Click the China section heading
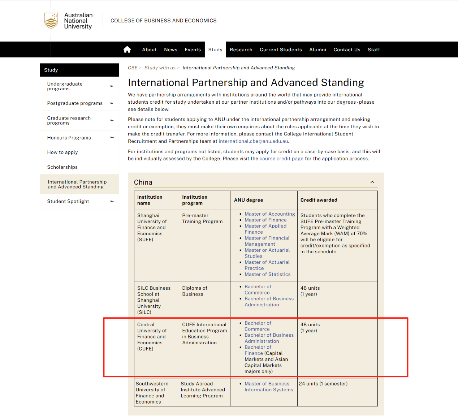 [x=143, y=182]
